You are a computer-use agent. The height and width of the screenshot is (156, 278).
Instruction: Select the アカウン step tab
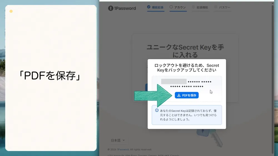[178, 7]
